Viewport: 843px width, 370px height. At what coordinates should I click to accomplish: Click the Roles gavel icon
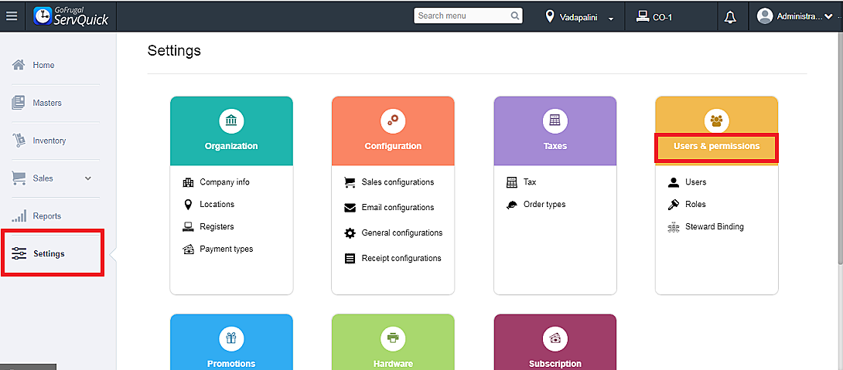coord(673,205)
